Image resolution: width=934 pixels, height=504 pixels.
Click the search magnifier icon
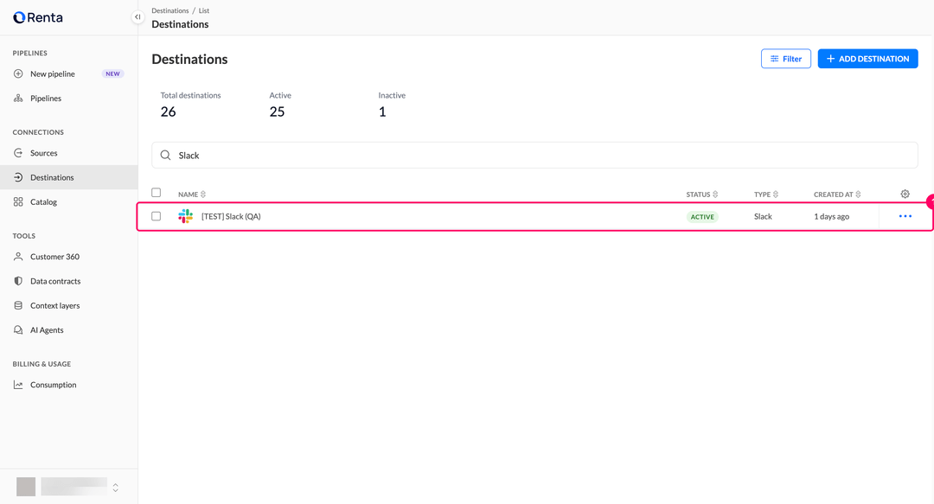pyautogui.click(x=165, y=156)
